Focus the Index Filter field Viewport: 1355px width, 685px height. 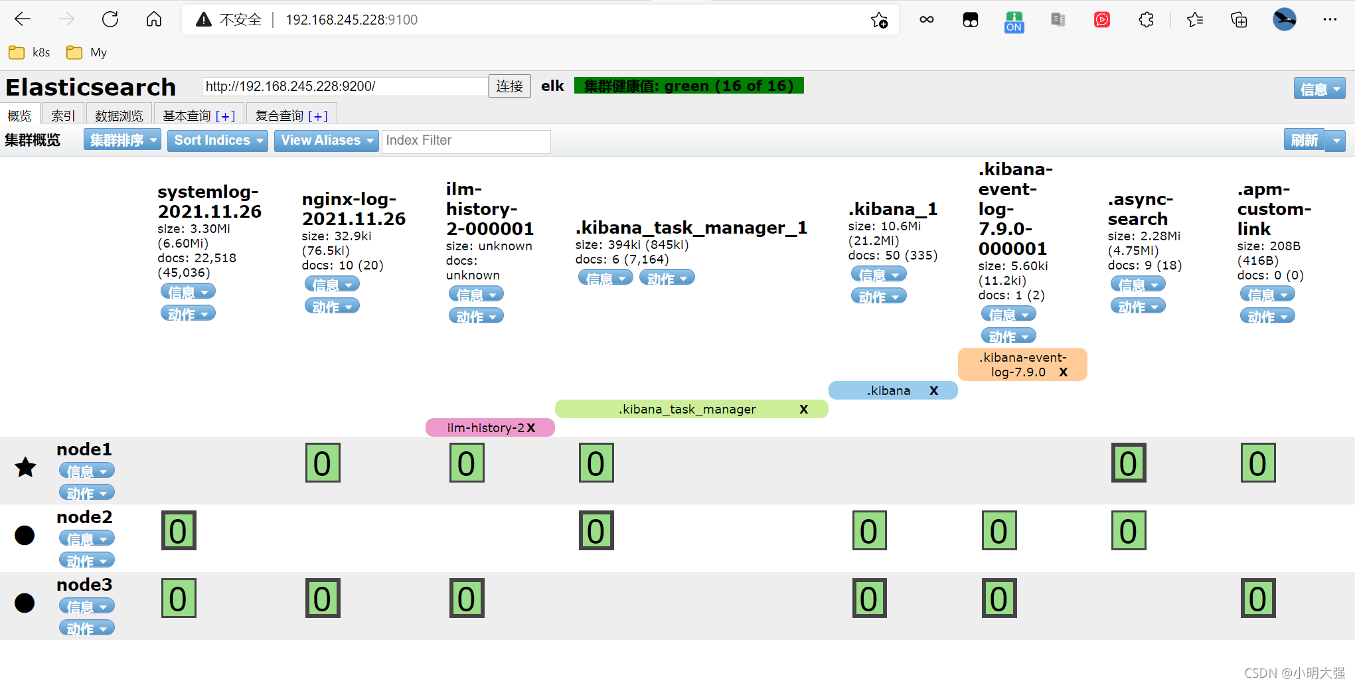tap(466, 141)
